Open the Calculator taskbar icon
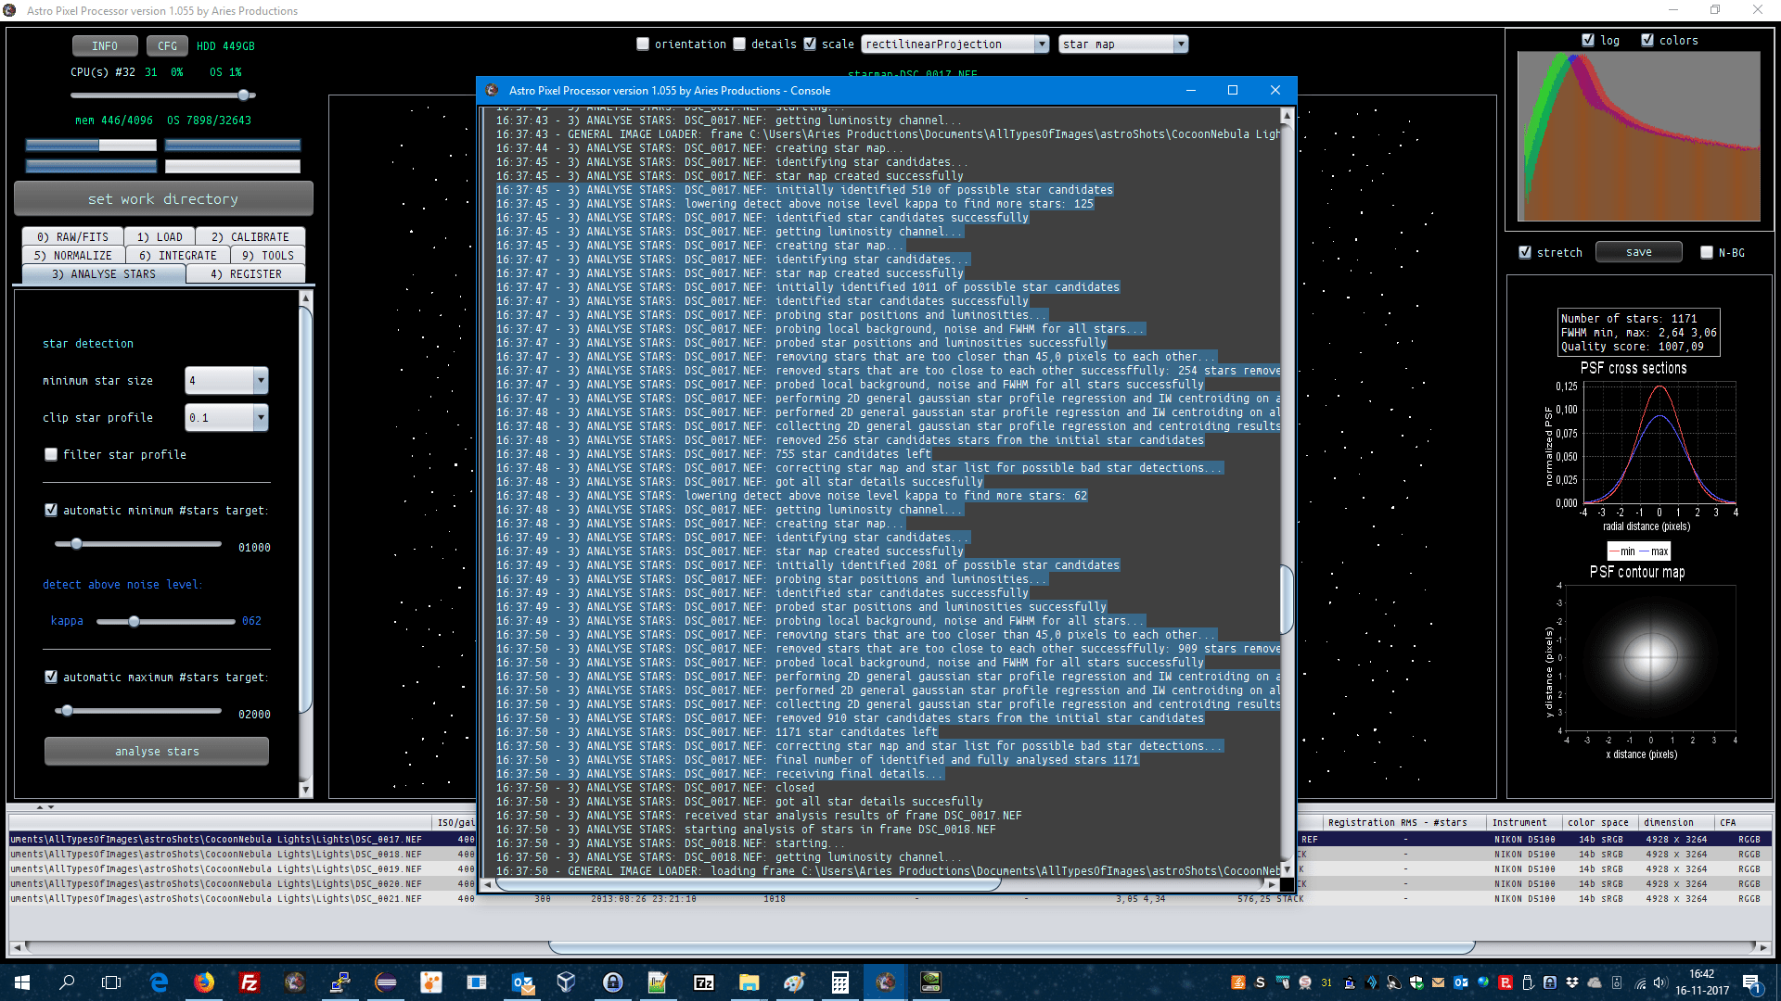 (x=839, y=982)
